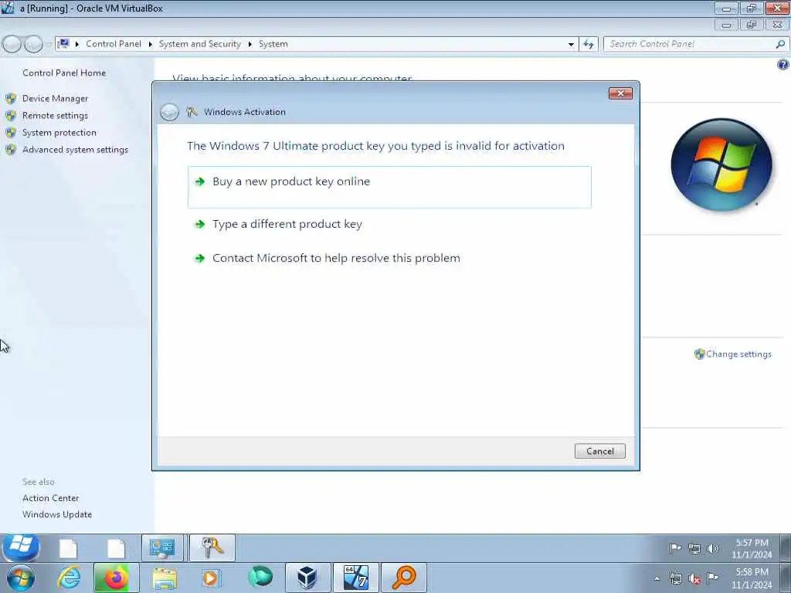Screen dimensions: 791x593
Task: Click guest tray Action Center flag
Action: point(675,548)
